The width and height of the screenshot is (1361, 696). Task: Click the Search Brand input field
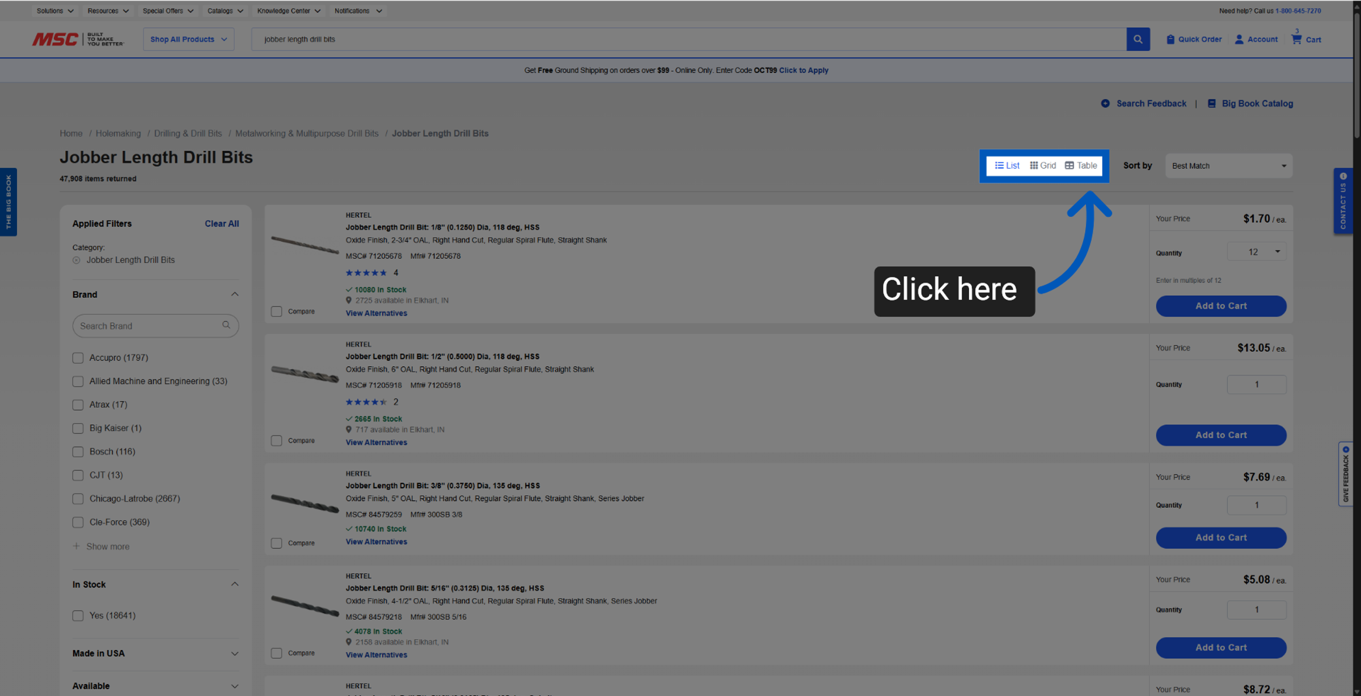point(155,326)
